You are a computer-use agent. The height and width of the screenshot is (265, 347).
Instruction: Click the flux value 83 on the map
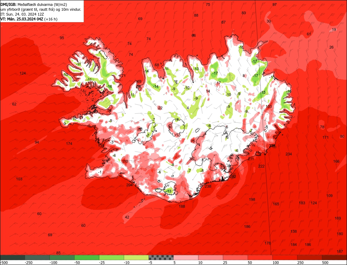click(x=244, y=13)
